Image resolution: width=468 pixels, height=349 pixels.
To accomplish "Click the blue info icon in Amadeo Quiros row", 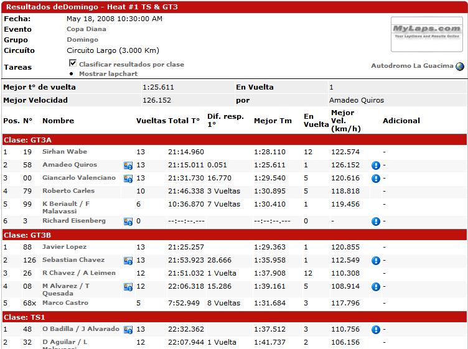I will tap(376, 165).
